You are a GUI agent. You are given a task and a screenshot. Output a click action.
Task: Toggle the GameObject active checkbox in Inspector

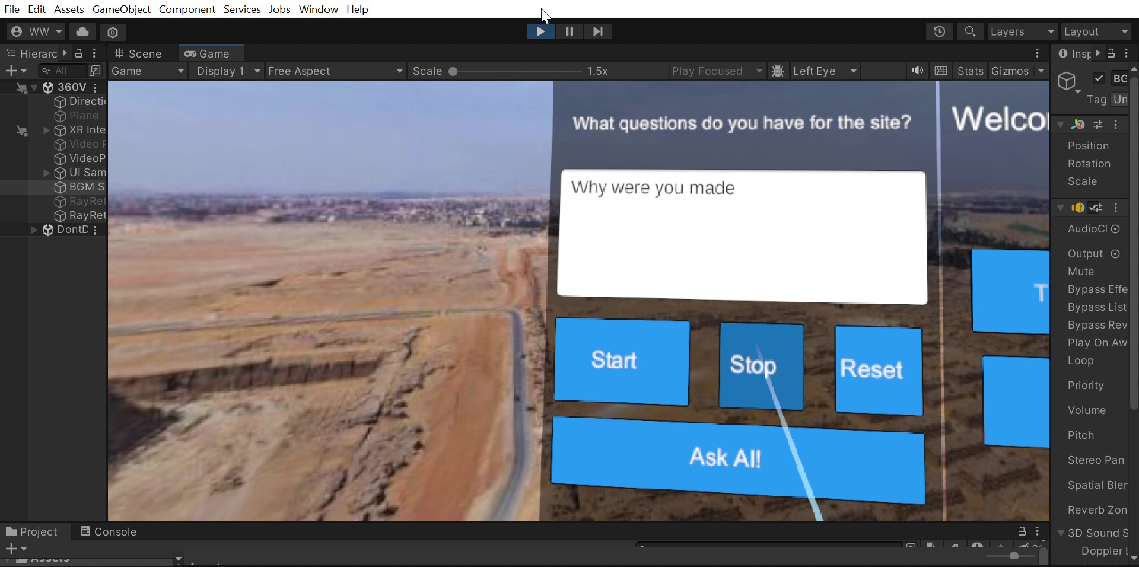pyautogui.click(x=1099, y=78)
